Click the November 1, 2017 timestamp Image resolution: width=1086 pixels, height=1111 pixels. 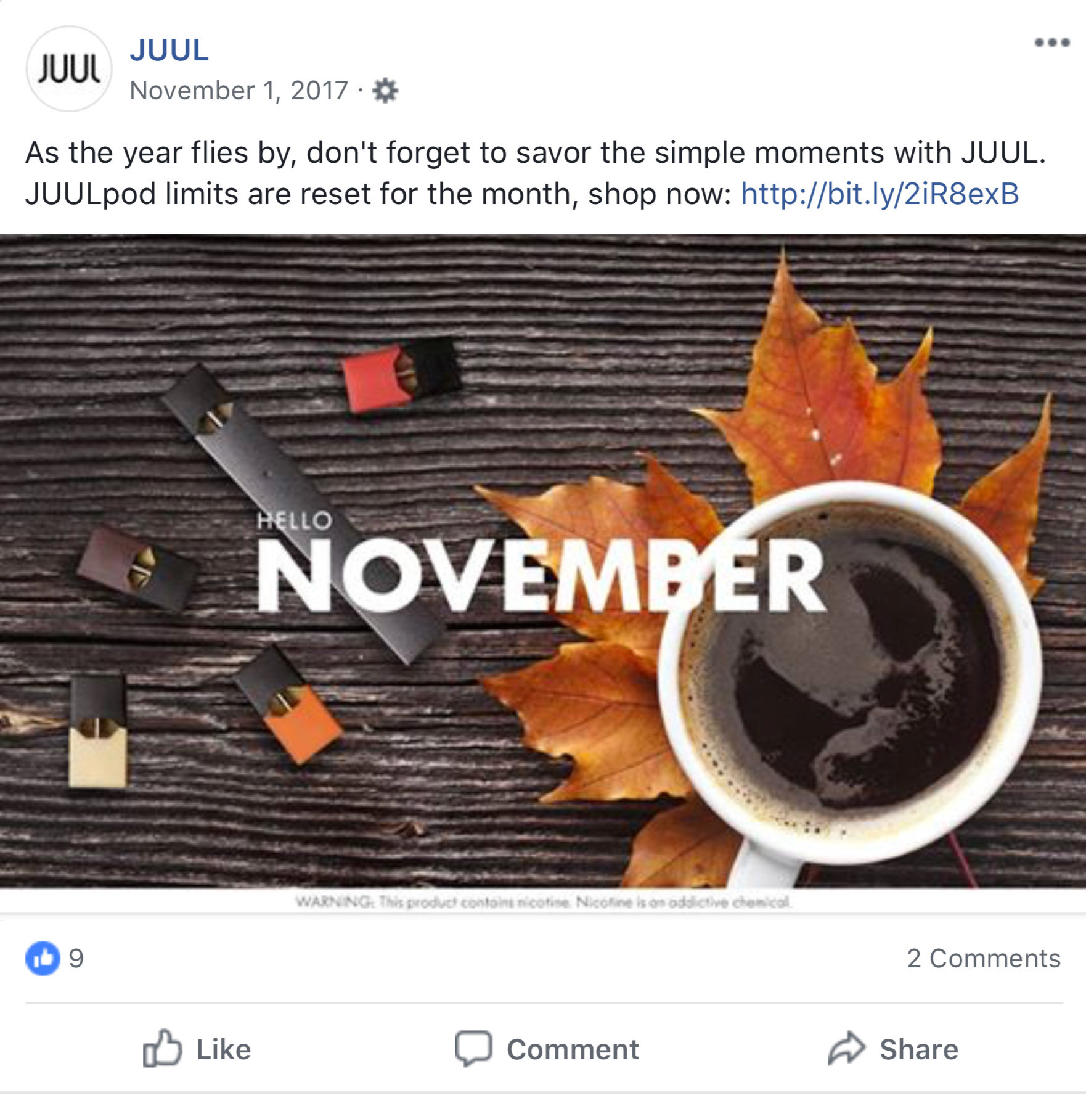pos(239,91)
